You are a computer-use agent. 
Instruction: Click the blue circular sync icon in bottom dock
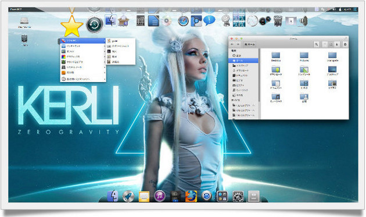[206, 196]
